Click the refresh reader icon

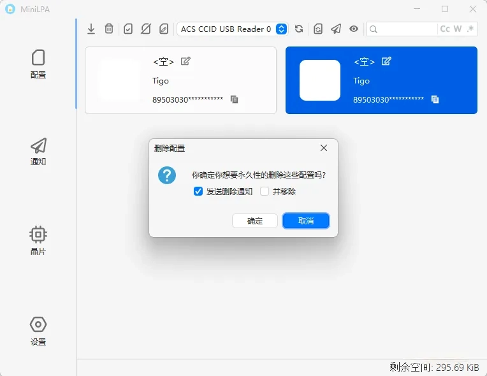pos(299,29)
